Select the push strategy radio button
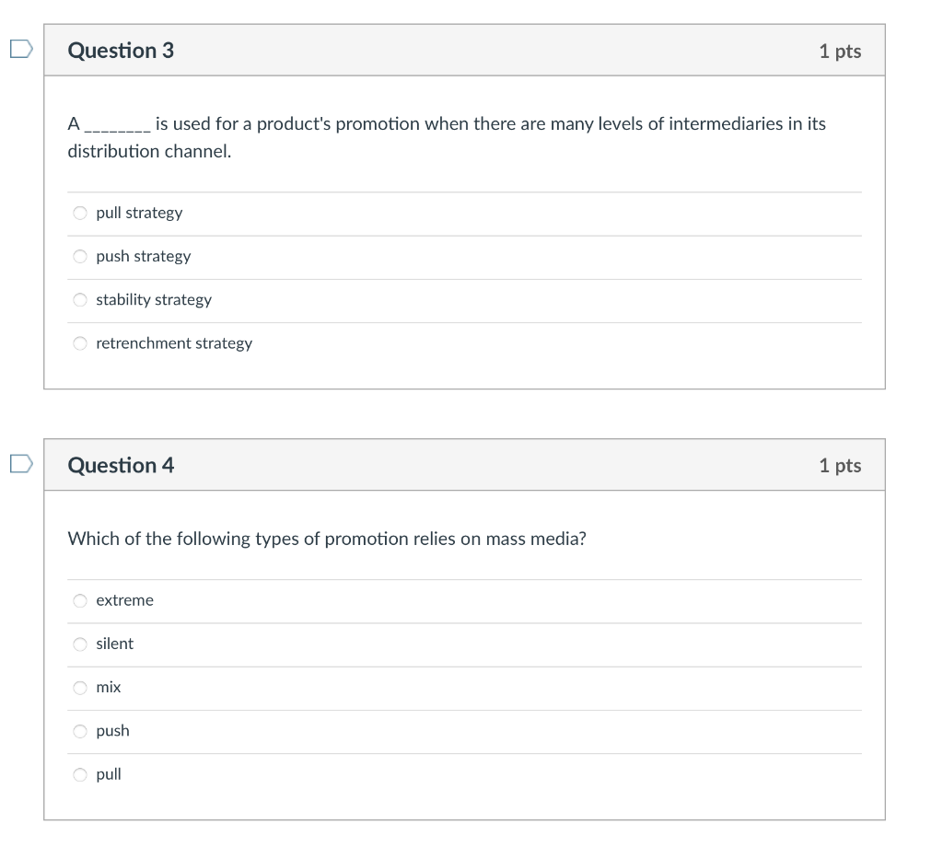This screenshot has height=847, width=943. (x=80, y=256)
